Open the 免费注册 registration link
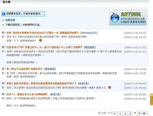 [10, 20]
